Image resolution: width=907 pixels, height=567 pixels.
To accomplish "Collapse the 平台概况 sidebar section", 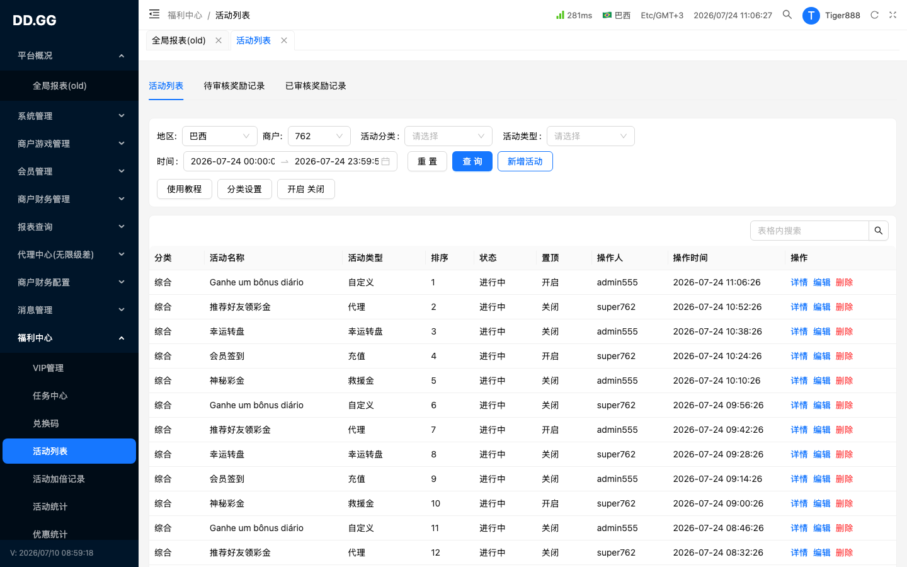I will 69,55.
